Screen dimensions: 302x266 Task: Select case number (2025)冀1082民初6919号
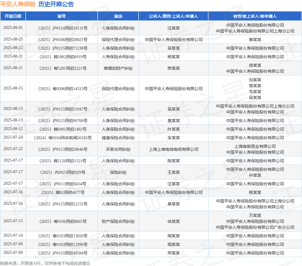(x=63, y=57)
